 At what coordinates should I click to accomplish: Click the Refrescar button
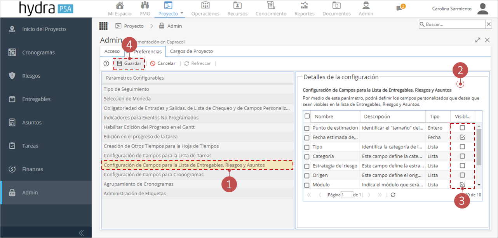click(197, 64)
